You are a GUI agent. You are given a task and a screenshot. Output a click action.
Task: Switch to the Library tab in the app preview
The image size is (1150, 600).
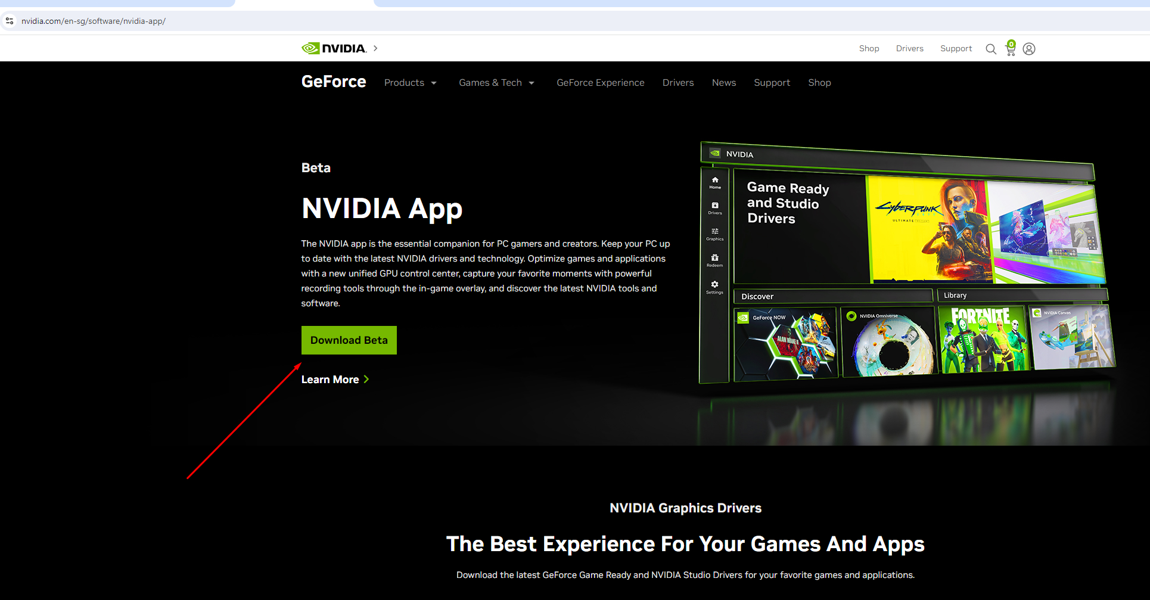[955, 295]
